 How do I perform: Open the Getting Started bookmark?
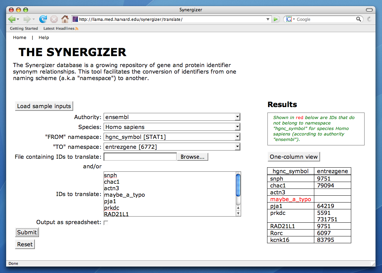(24, 29)
